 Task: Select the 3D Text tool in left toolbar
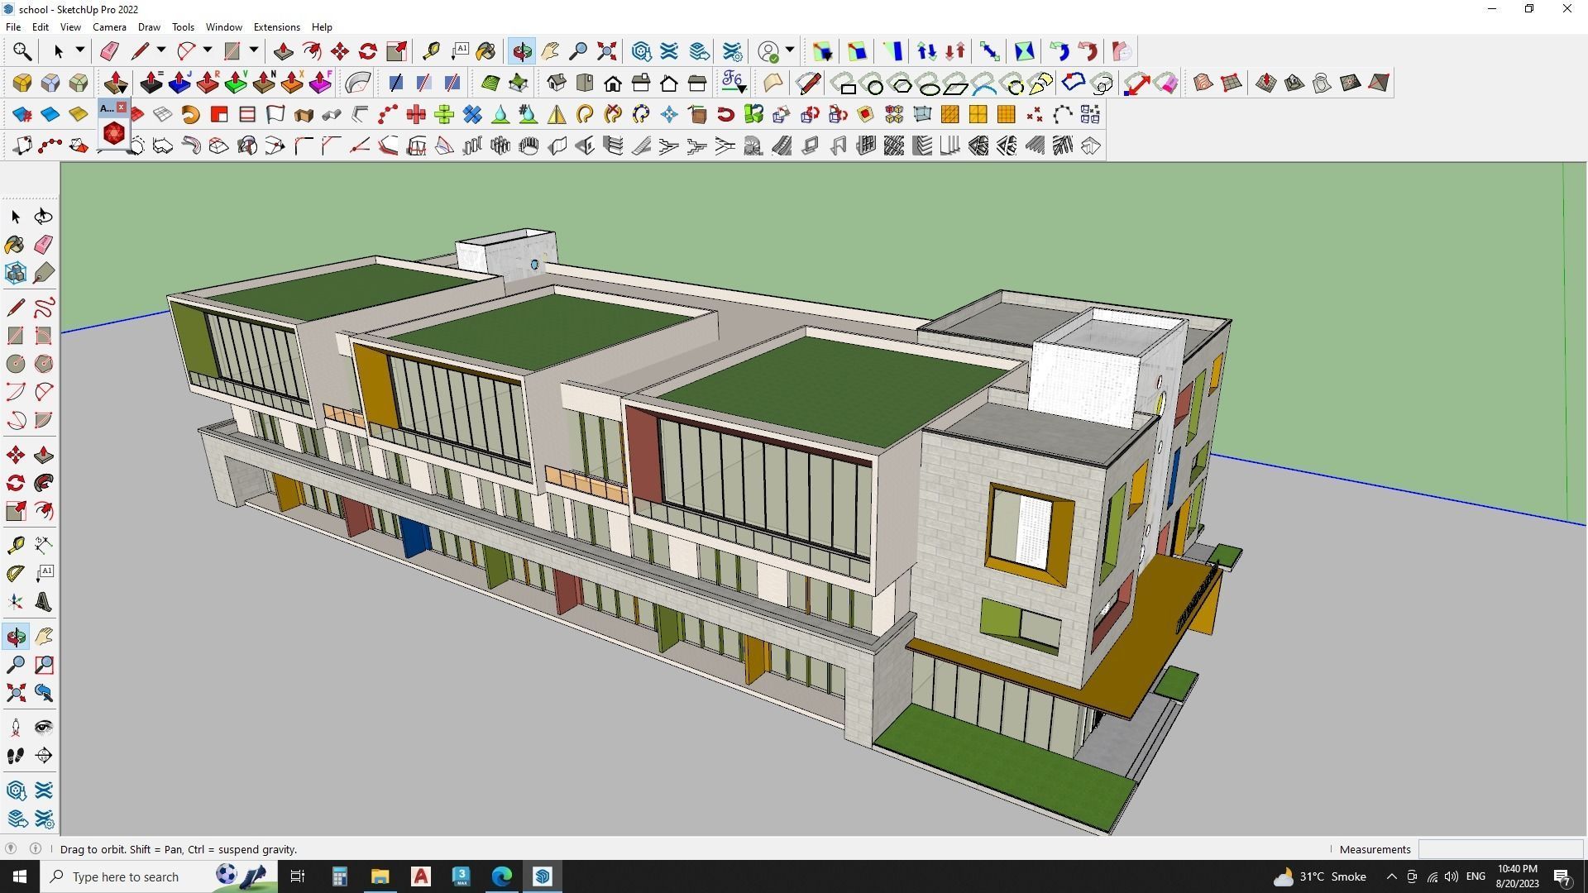(44, 601)
